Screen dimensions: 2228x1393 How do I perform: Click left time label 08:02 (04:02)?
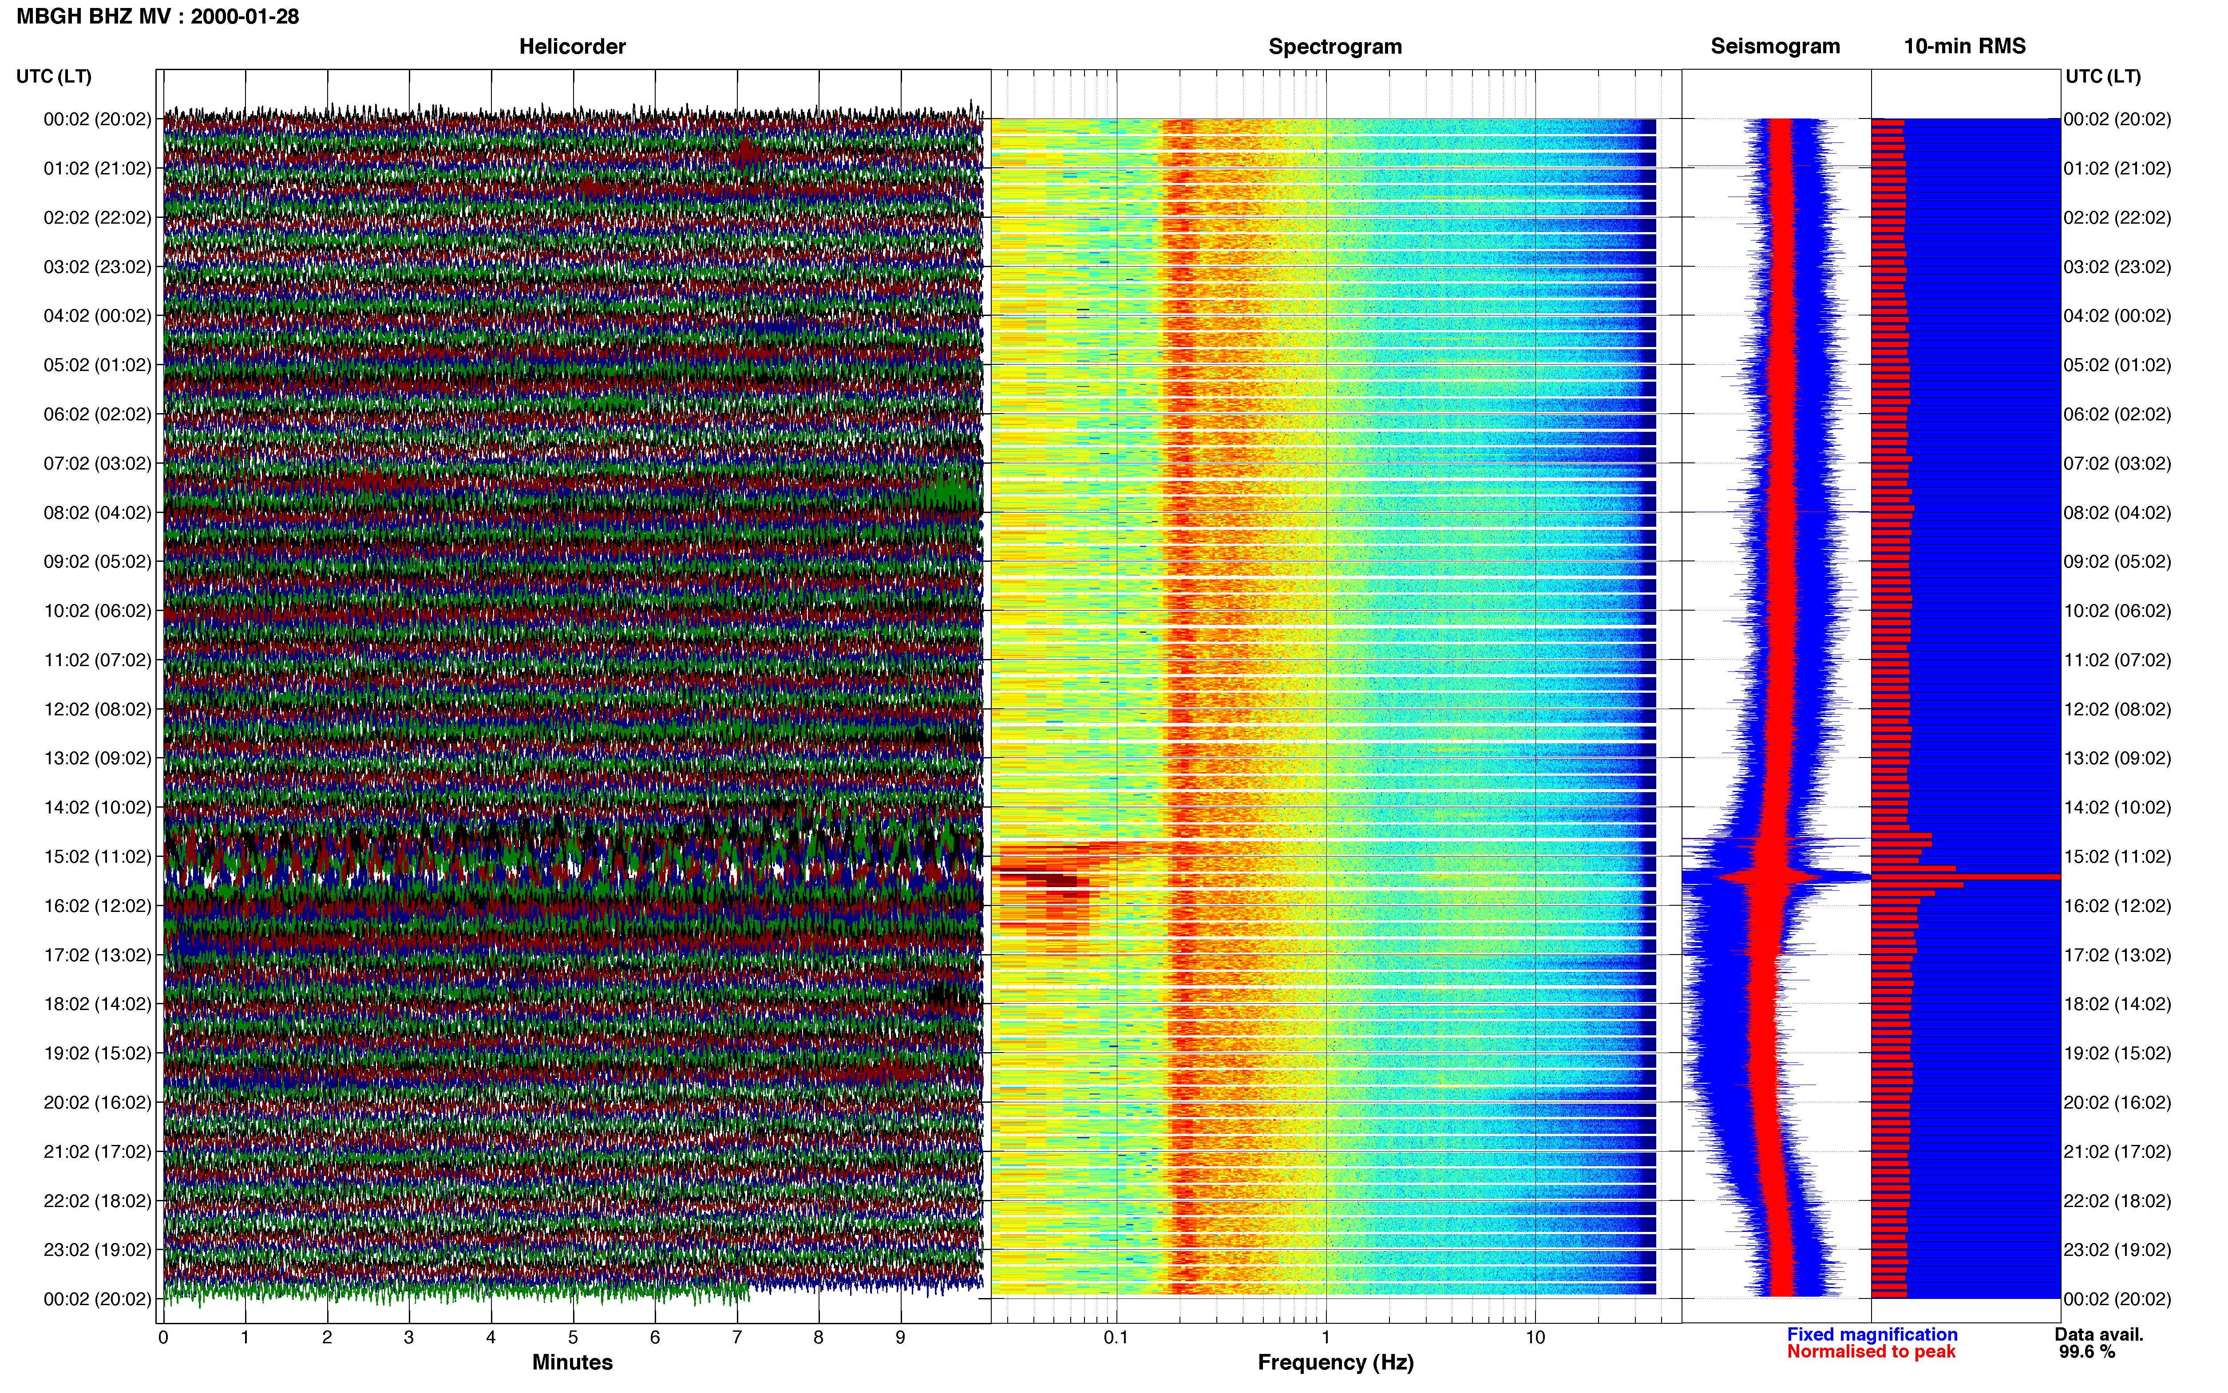point(98,512)
